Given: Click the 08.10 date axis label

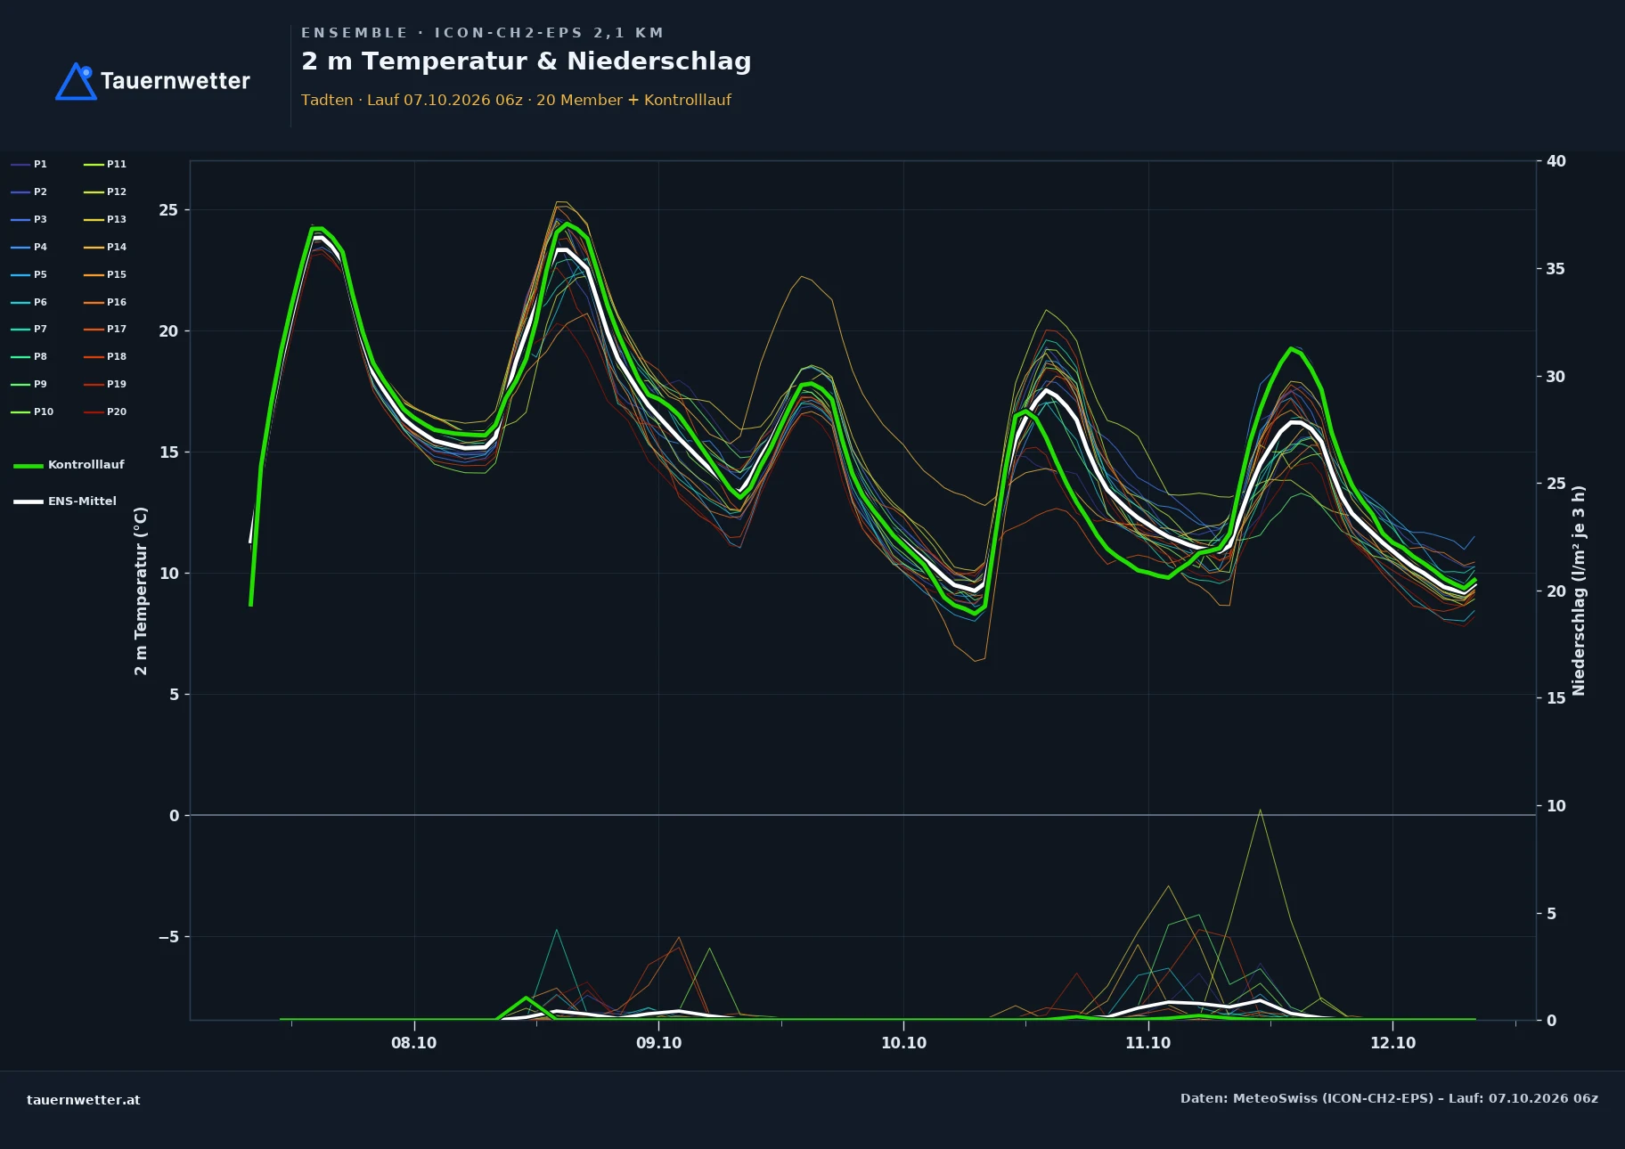Looking at the screenshot, I should point(414,1043).
